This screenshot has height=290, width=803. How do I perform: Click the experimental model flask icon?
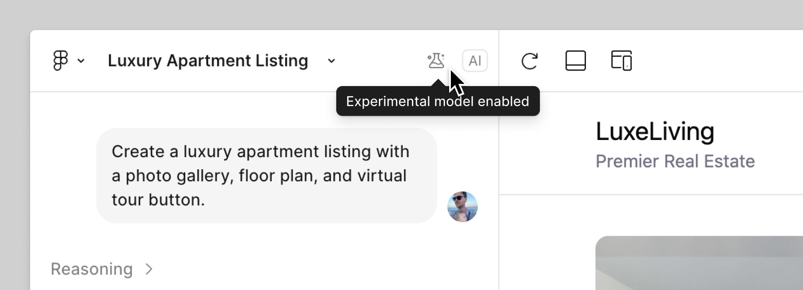[436, 61]
